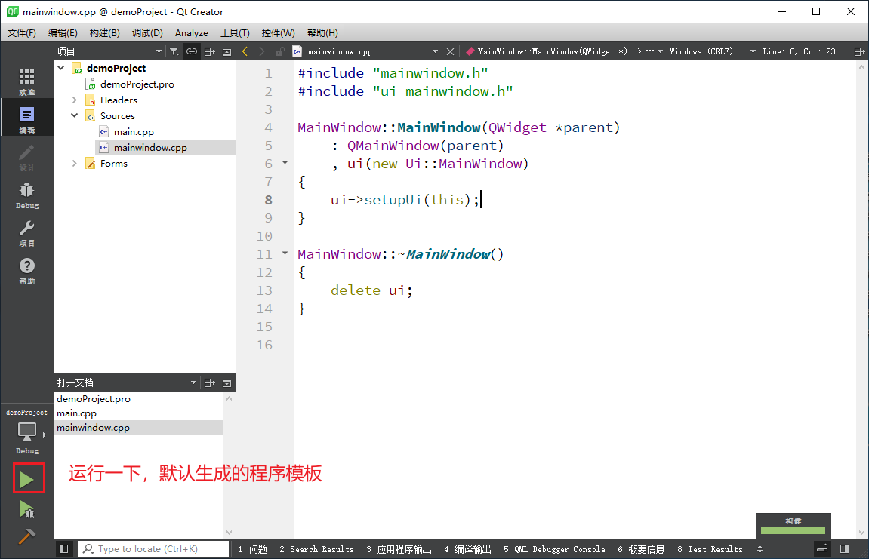The width and height of the screenshot is (869, 559).
Task: Close the project side panel
Action: (x=226, y=51)
